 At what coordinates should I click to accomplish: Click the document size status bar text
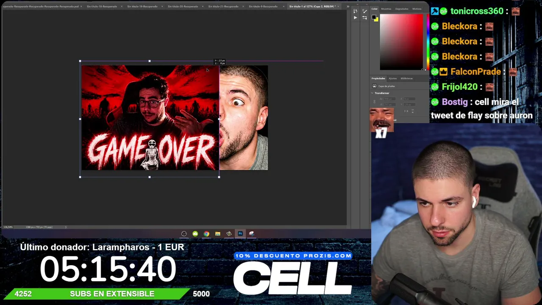39,227
